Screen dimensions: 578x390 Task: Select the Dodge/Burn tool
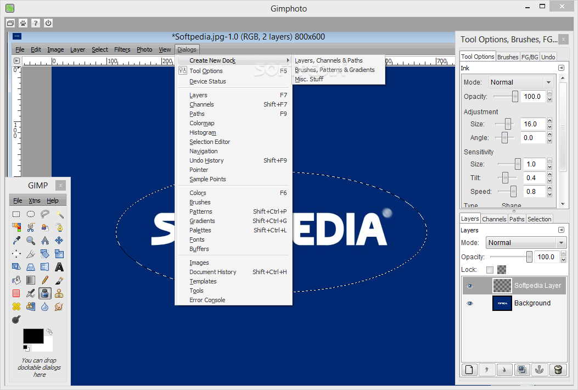(16, 320)
